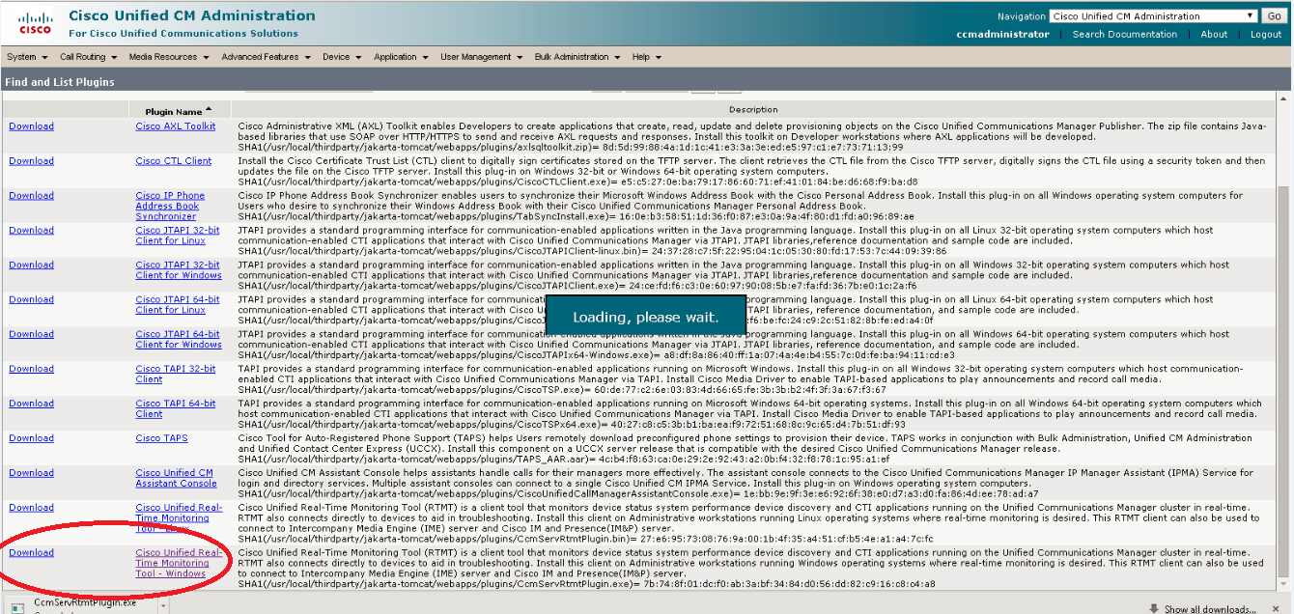The width and height of the screenshot is (1294, 614).
Task: Download the Cisco AXL Toolkit plugin
Action: [31, 126]
